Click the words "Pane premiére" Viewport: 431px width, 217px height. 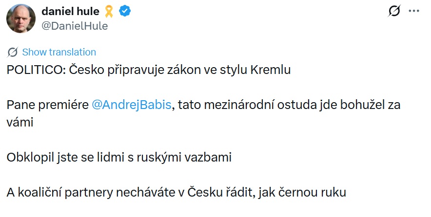[x=47, y=105]
